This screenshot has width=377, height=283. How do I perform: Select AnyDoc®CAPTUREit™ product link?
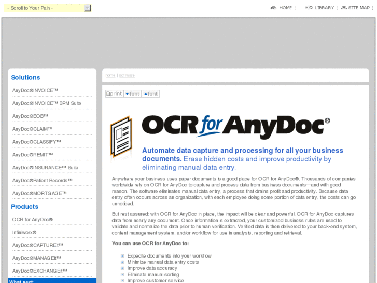pyautogui.click(x=37, y=245)
